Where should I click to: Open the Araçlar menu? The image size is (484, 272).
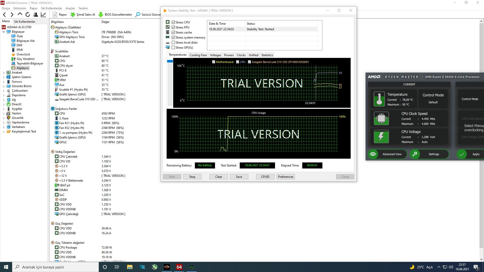[x=70, y=8]
